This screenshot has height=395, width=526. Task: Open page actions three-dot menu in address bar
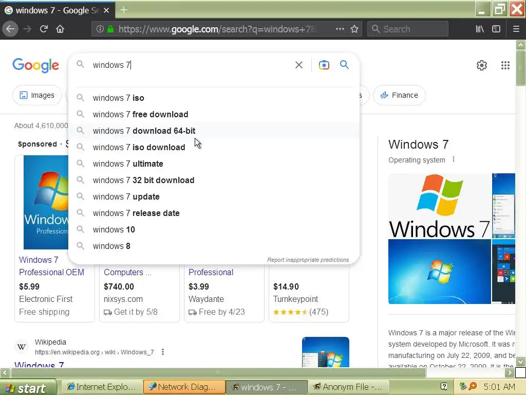click(340, 29)
